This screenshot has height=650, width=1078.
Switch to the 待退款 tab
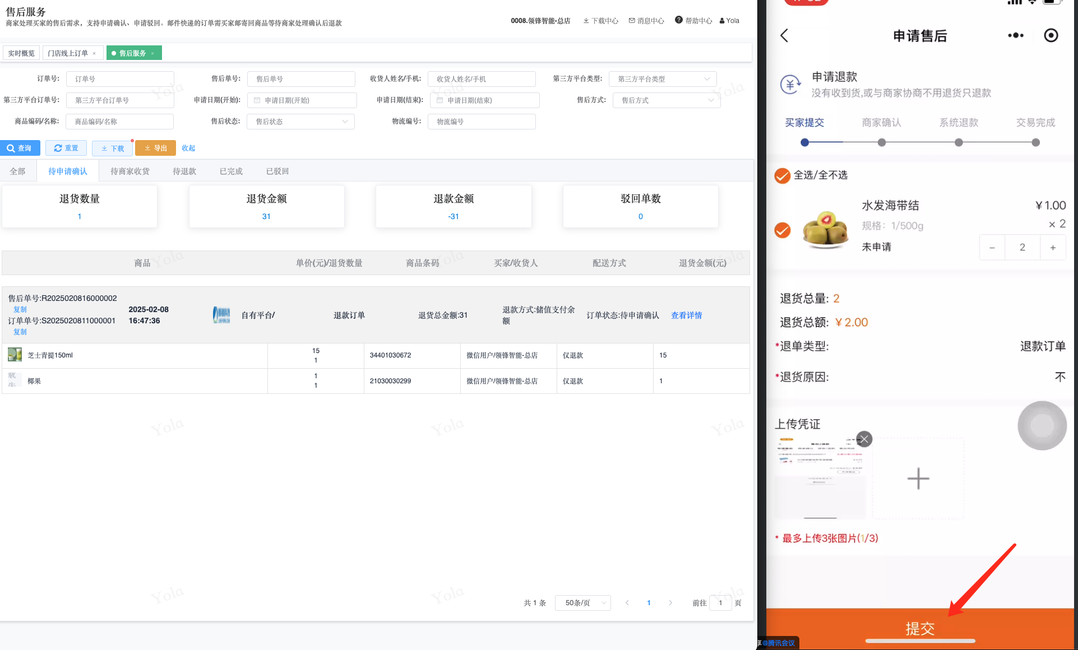click(184, 171)
